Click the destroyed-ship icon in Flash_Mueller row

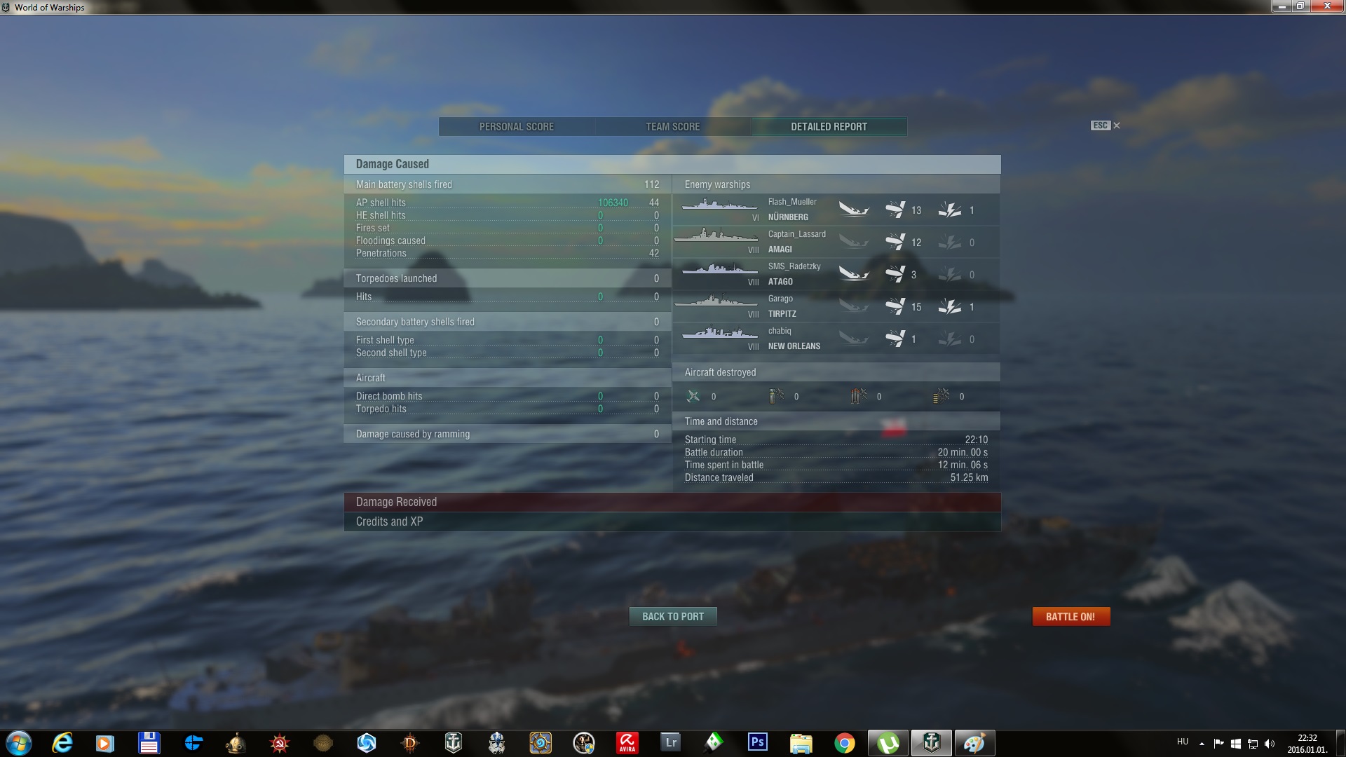[854, 210]
